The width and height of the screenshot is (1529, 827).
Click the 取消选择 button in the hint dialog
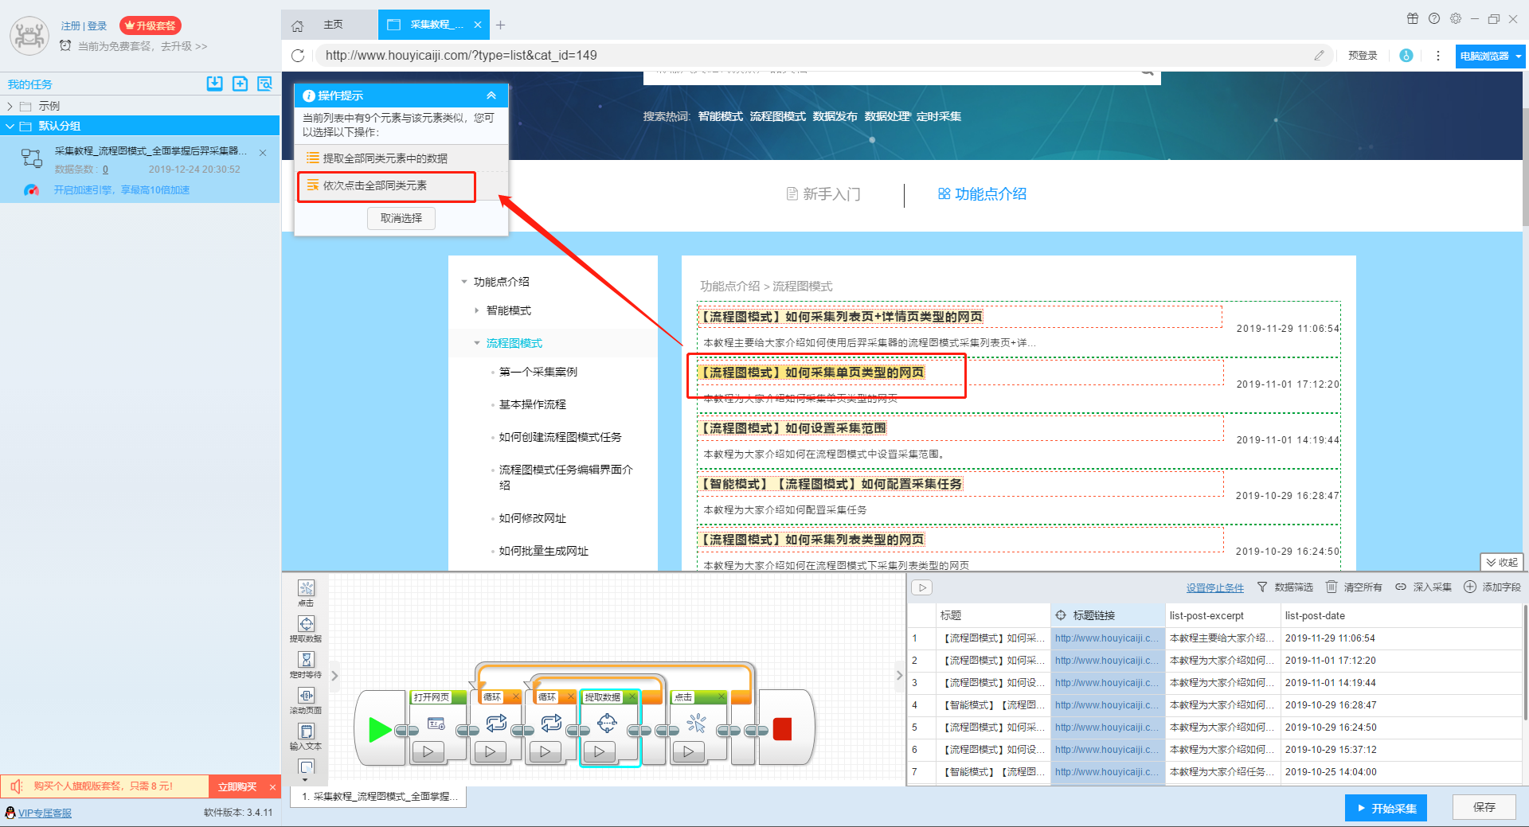tap(401, 218)
